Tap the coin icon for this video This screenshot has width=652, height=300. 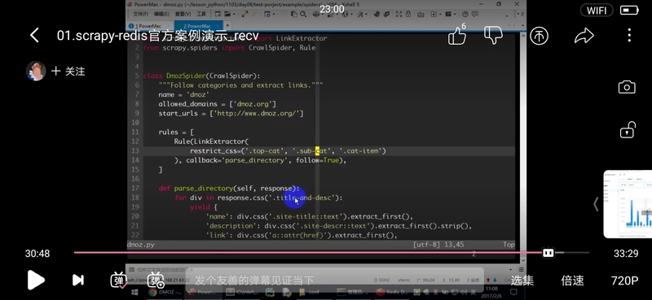(540, 36)
